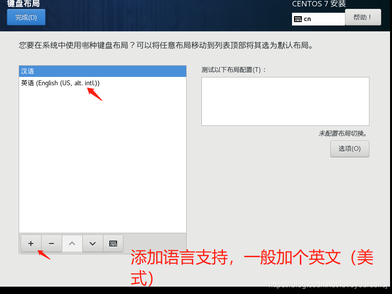Select the move layout up arrow icon
This screenshot has width=392, height=294.
tap(72, 244)
